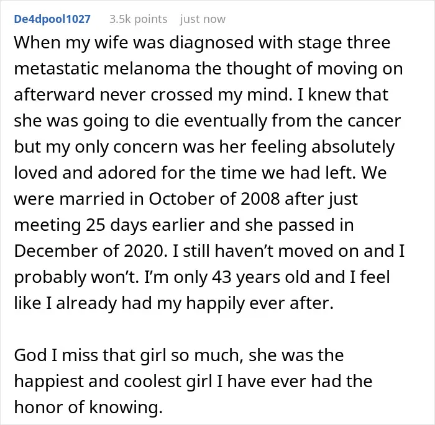Viewport: 435px width, 425px height.
Task: Click the year '2008' in the comment
Action: 260,199
